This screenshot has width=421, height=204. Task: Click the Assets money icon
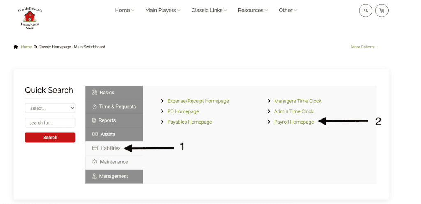point(95,134)
